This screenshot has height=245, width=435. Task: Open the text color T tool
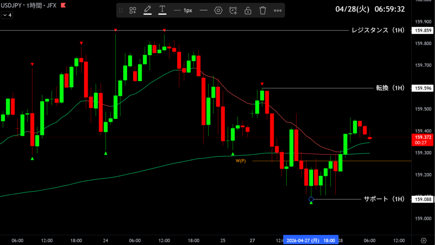point(162,10)
